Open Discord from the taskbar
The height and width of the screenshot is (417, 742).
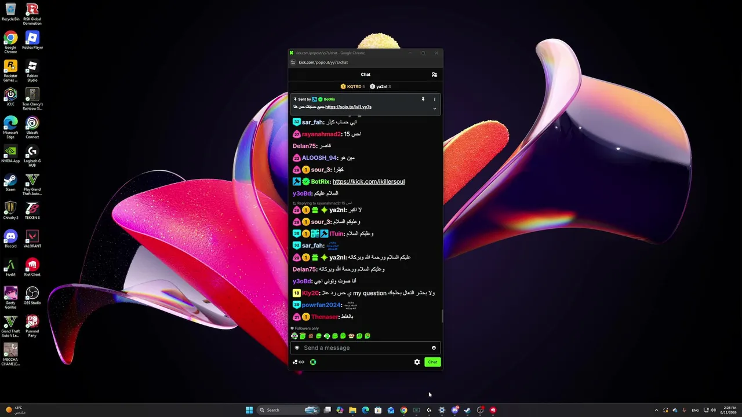(x=454, y=410)
